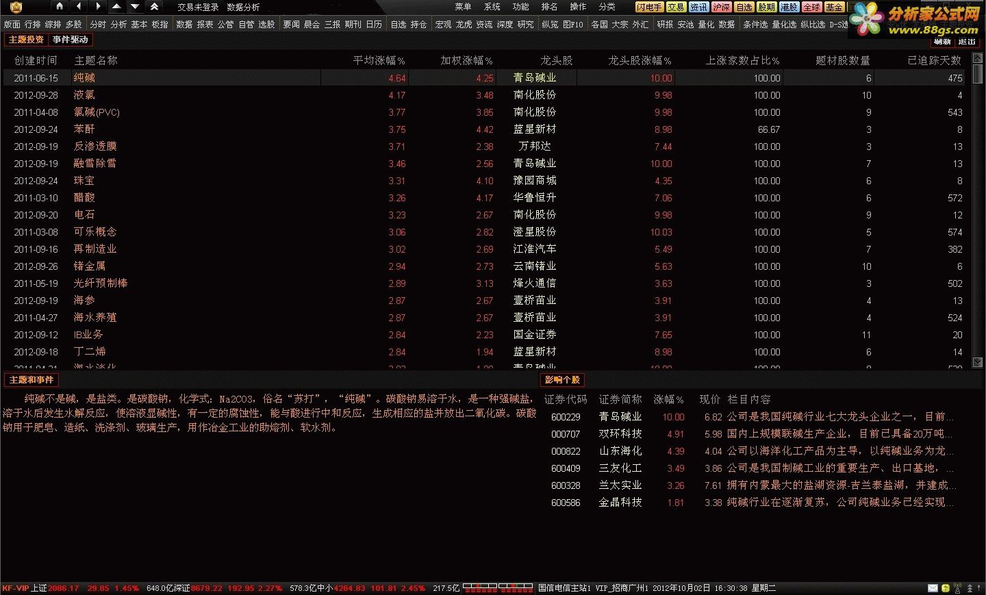Open 龙虎 toolbar item

[x=464, y=24]
